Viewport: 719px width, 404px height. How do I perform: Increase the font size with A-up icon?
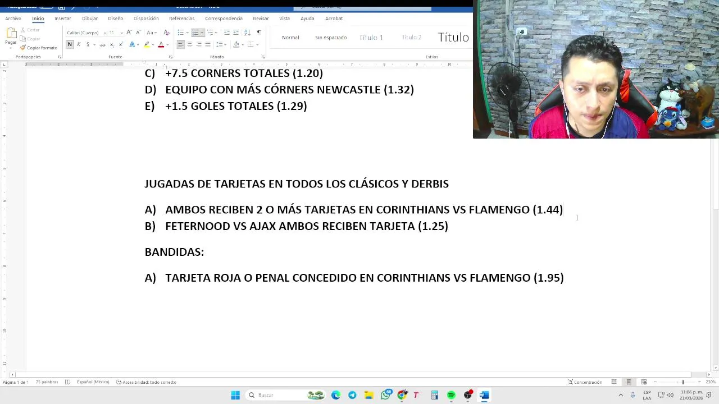coord(129,33)
